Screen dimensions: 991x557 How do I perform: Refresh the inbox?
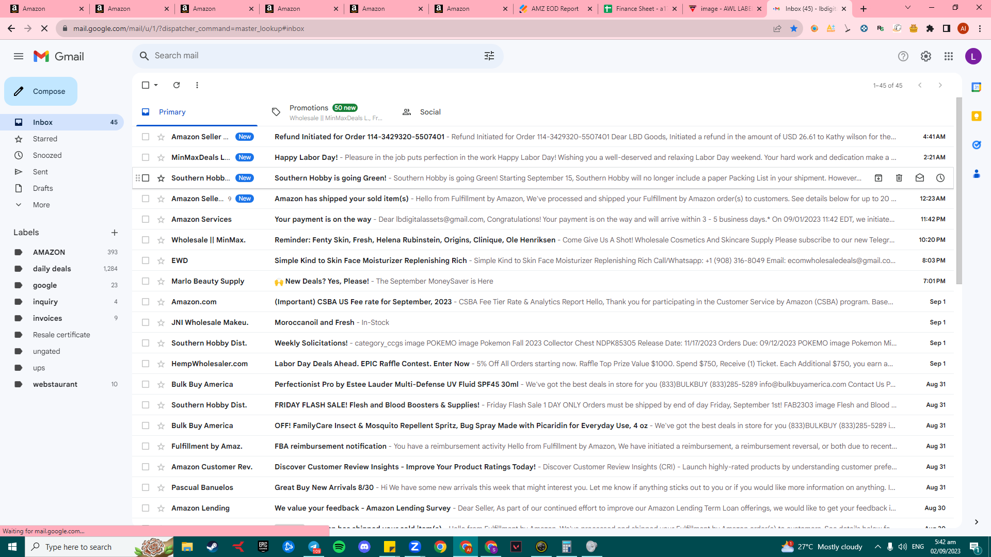[177, 85]
